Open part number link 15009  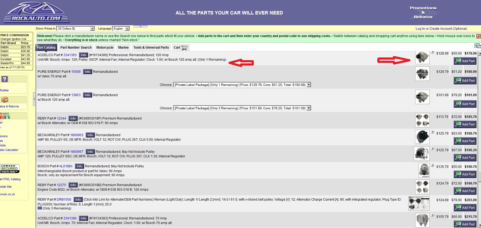tap(76, 72)
